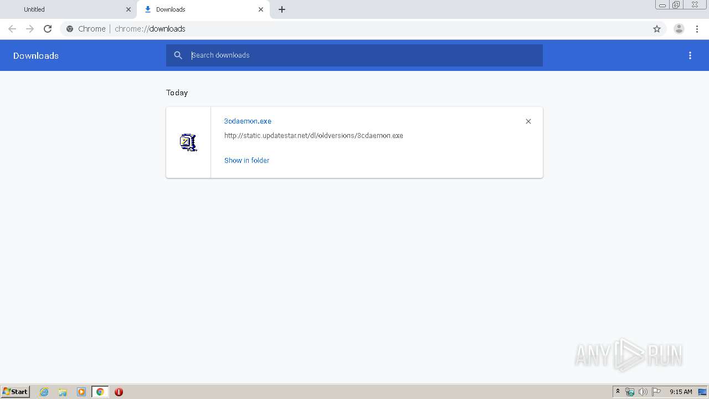Open the red Opera taskbar icon
Image resolution: width=709 pixels, height=399 pixels.
tap(119, 392)
